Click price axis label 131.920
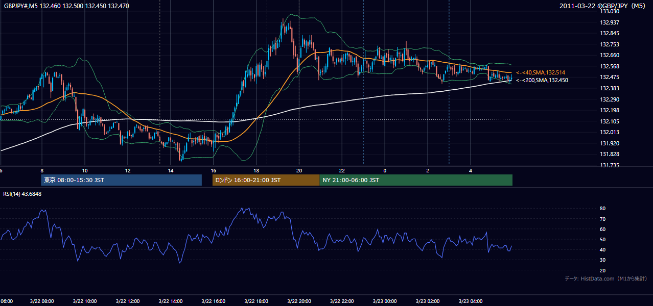The image size is (653, 306). pos(610,144)
